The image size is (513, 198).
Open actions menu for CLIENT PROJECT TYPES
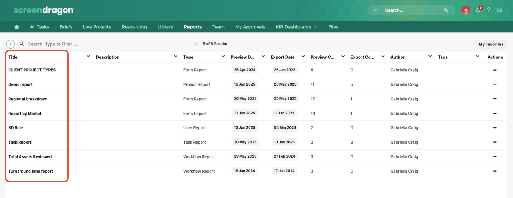[x=494, y=70]
